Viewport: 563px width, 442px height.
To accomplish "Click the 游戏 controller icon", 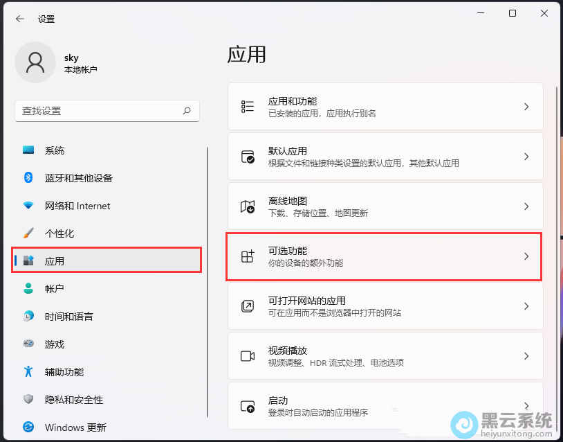I will coord(28,344).
